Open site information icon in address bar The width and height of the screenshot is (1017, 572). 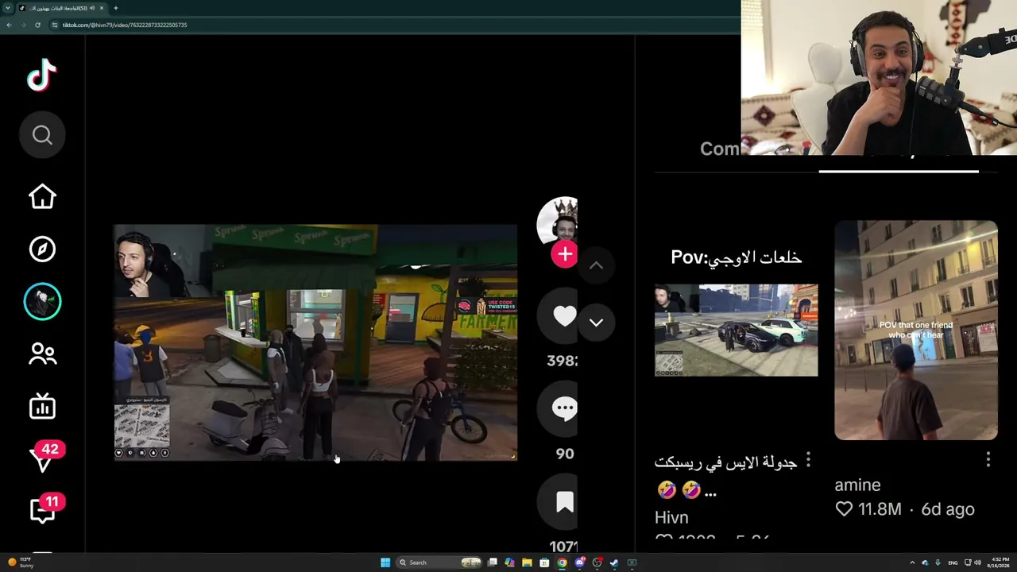pyautogui.click(x=55, y=25)
